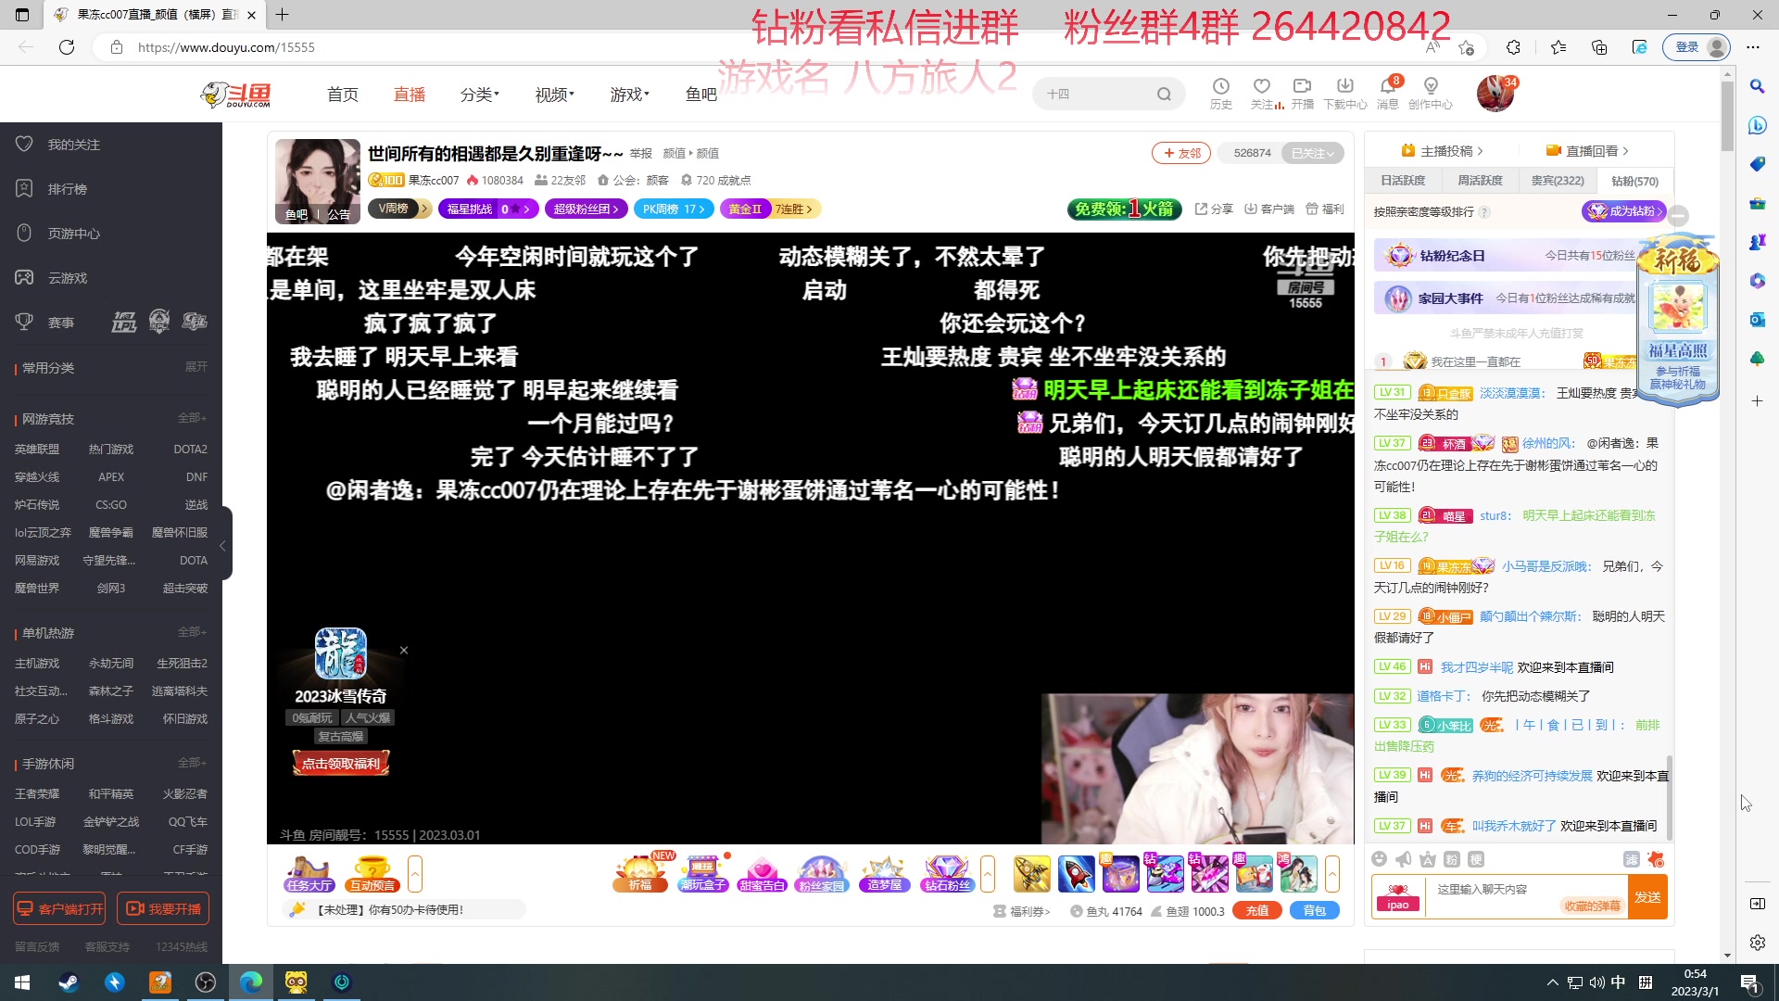The width and height of the screenshot is (1779, 1001).
Task: Open the 鱼吧 menu item
Action: point(700,93)
